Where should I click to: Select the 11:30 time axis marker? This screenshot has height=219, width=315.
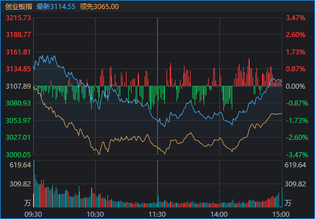click(157, 215)
